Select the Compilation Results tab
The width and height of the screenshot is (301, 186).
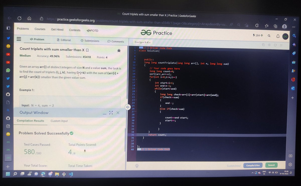(30, 121)
